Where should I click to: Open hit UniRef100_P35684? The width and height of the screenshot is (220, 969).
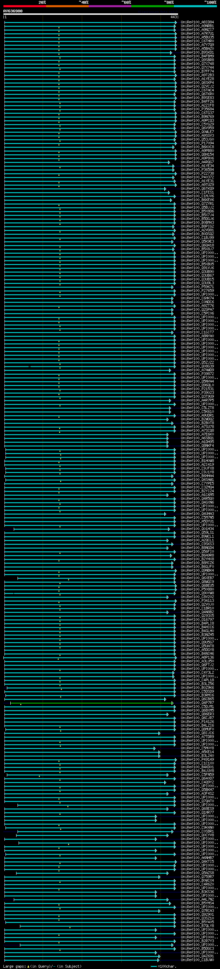pyautogui.click(x=197, y=109)
